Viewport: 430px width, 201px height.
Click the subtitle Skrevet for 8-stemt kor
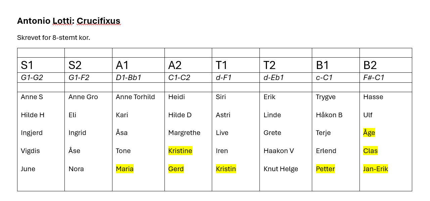tap(54, 38)
